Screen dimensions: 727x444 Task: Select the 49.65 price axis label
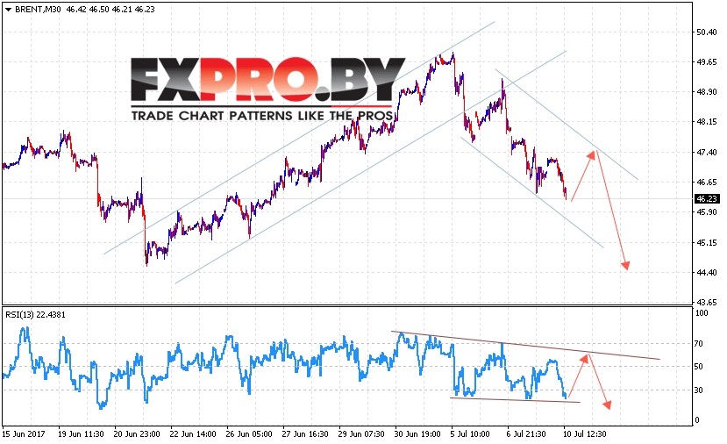(x=707, y=62)
